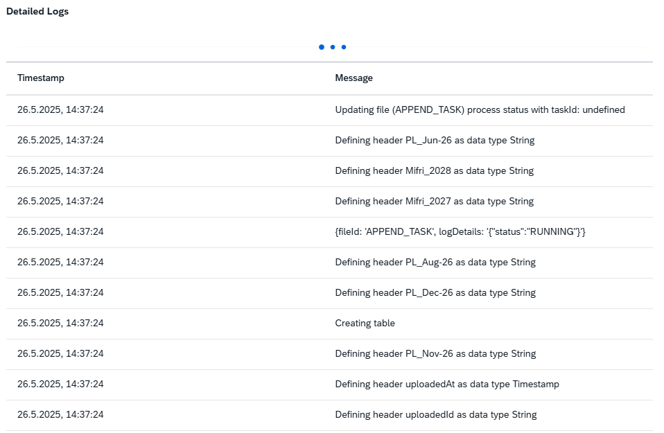The image size is (664, 433).
Task: Select the log entry with status RUNNING
Action: 460,232
